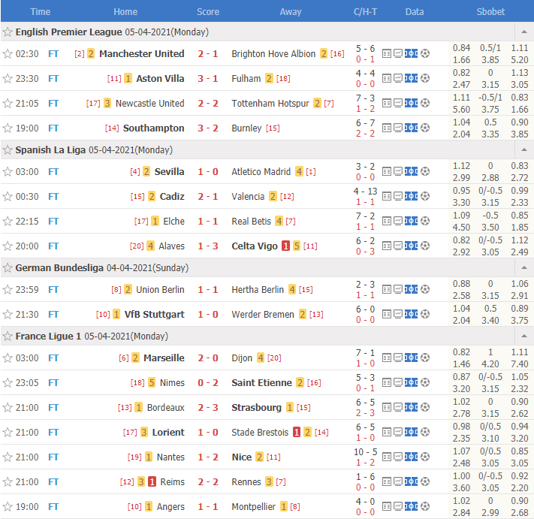Click Stade Brestois' red card badge
The height and width of the screenshot is (519, 534).
point(297,432)
